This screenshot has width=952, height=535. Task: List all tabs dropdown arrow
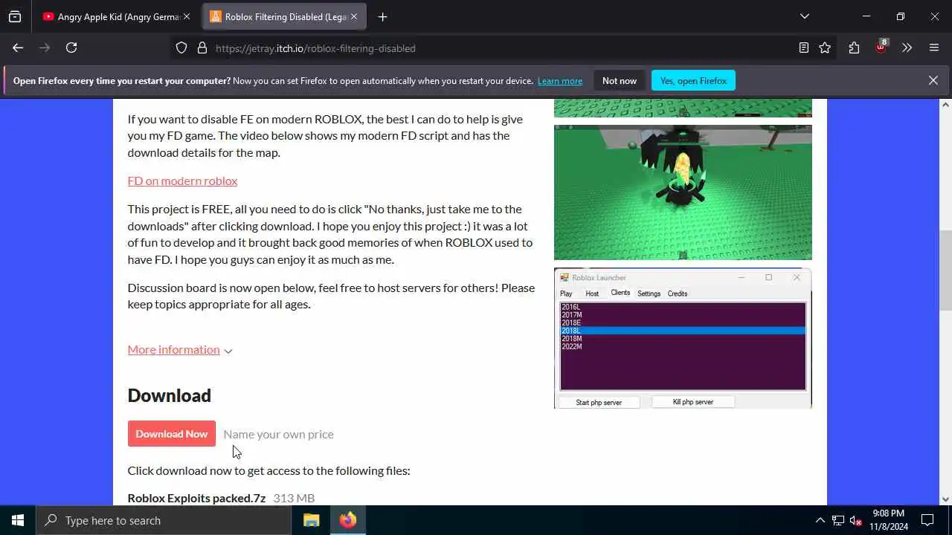pyautogui.click(x=804, y=16)
